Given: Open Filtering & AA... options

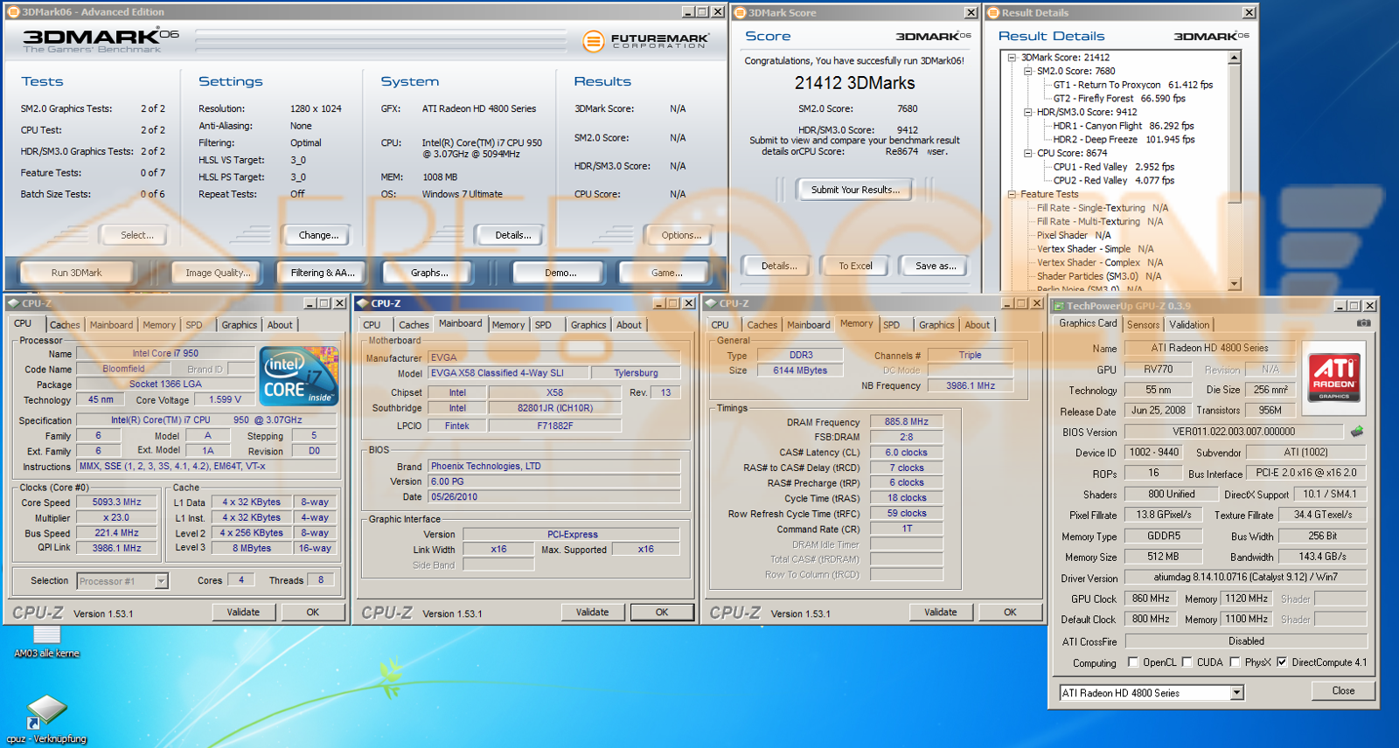Looking at the screenshot, I should click(323, 273).
